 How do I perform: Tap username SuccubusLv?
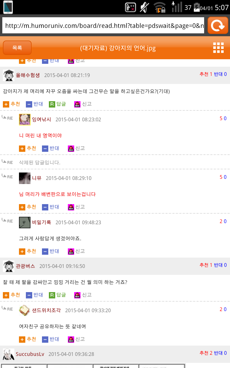[30, 354]
